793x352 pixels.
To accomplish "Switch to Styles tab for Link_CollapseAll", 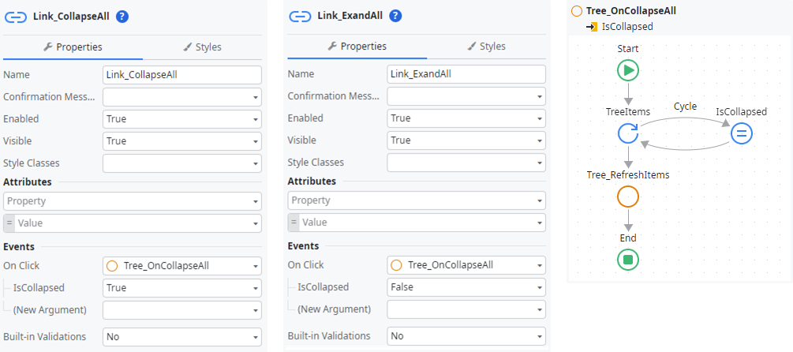I will pyautogui.click(x=202, y=47).
